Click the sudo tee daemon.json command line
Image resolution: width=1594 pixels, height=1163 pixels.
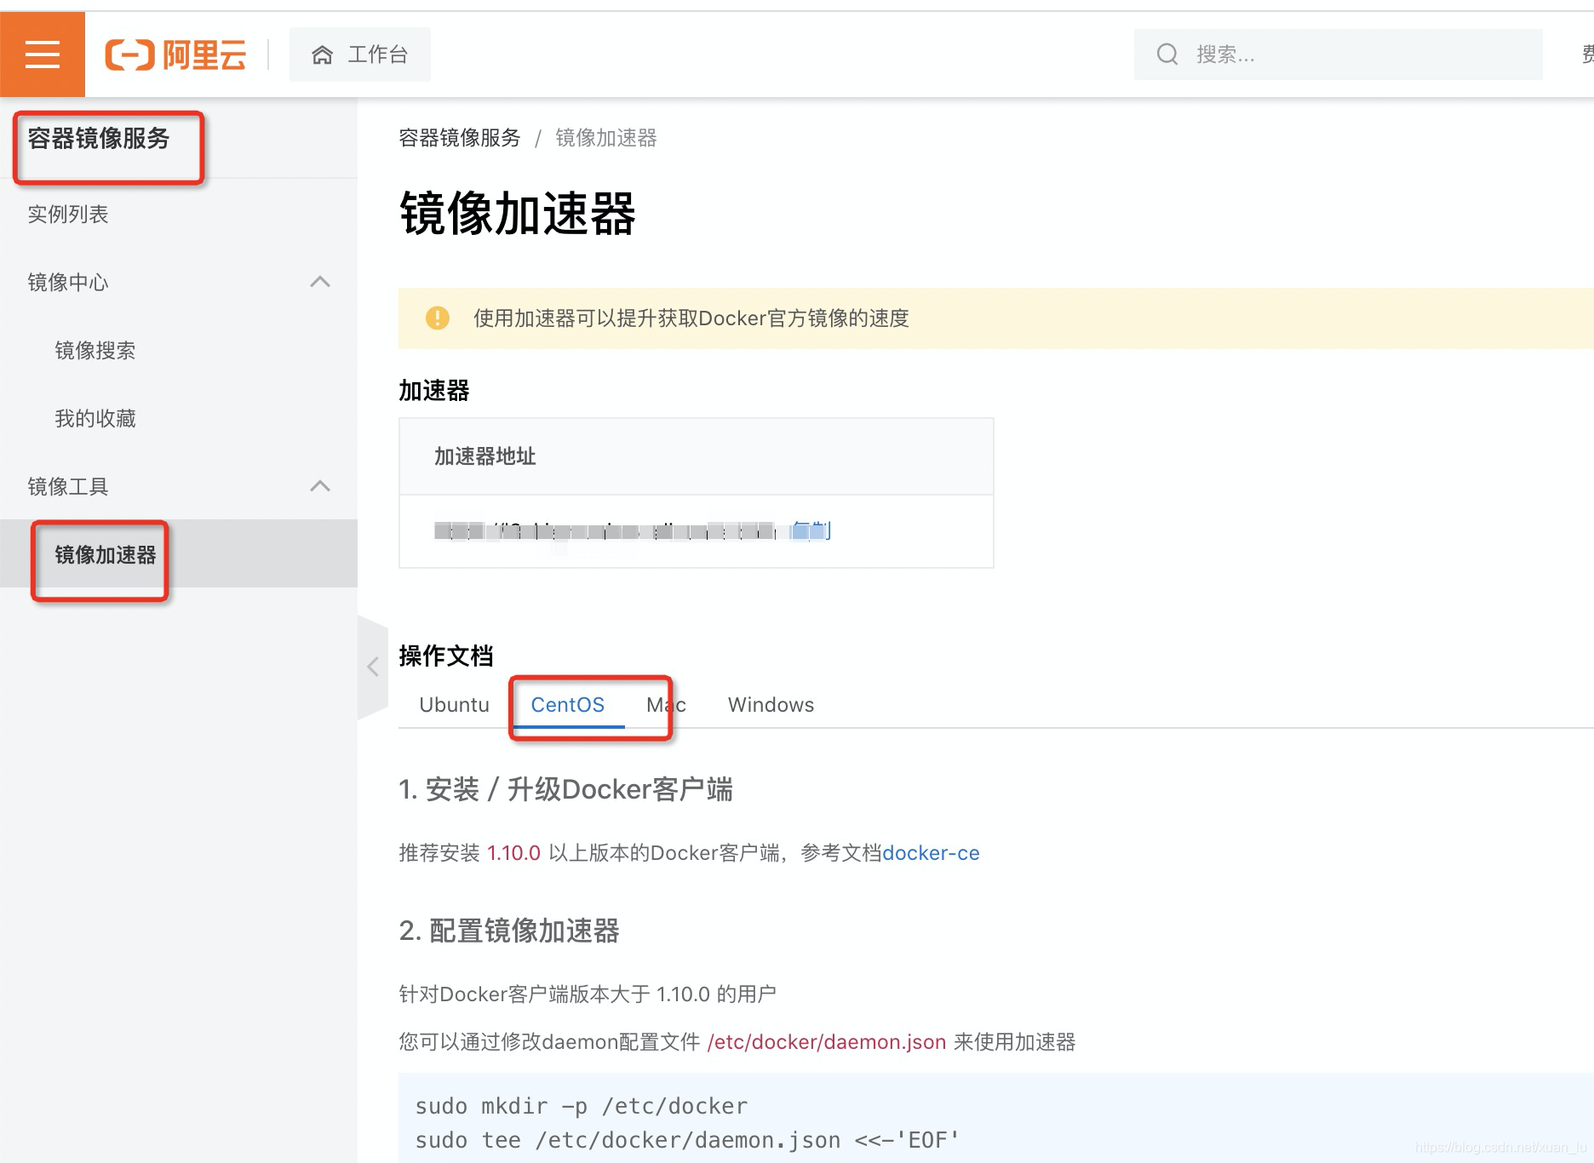pos(687,1140)
